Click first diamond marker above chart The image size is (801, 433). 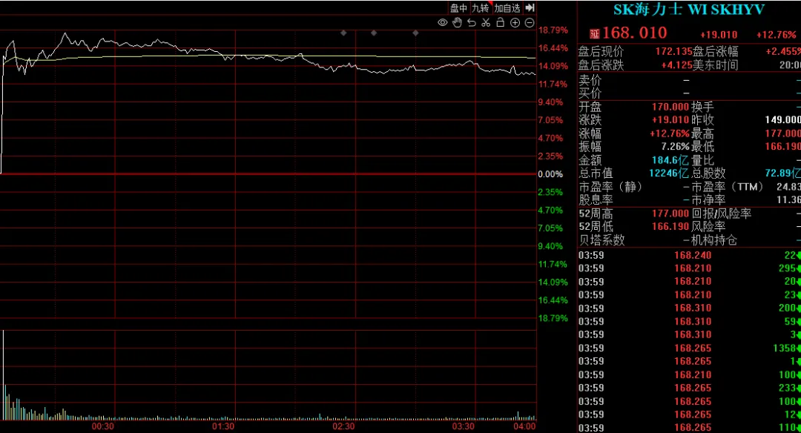click(x=343, y=33)
